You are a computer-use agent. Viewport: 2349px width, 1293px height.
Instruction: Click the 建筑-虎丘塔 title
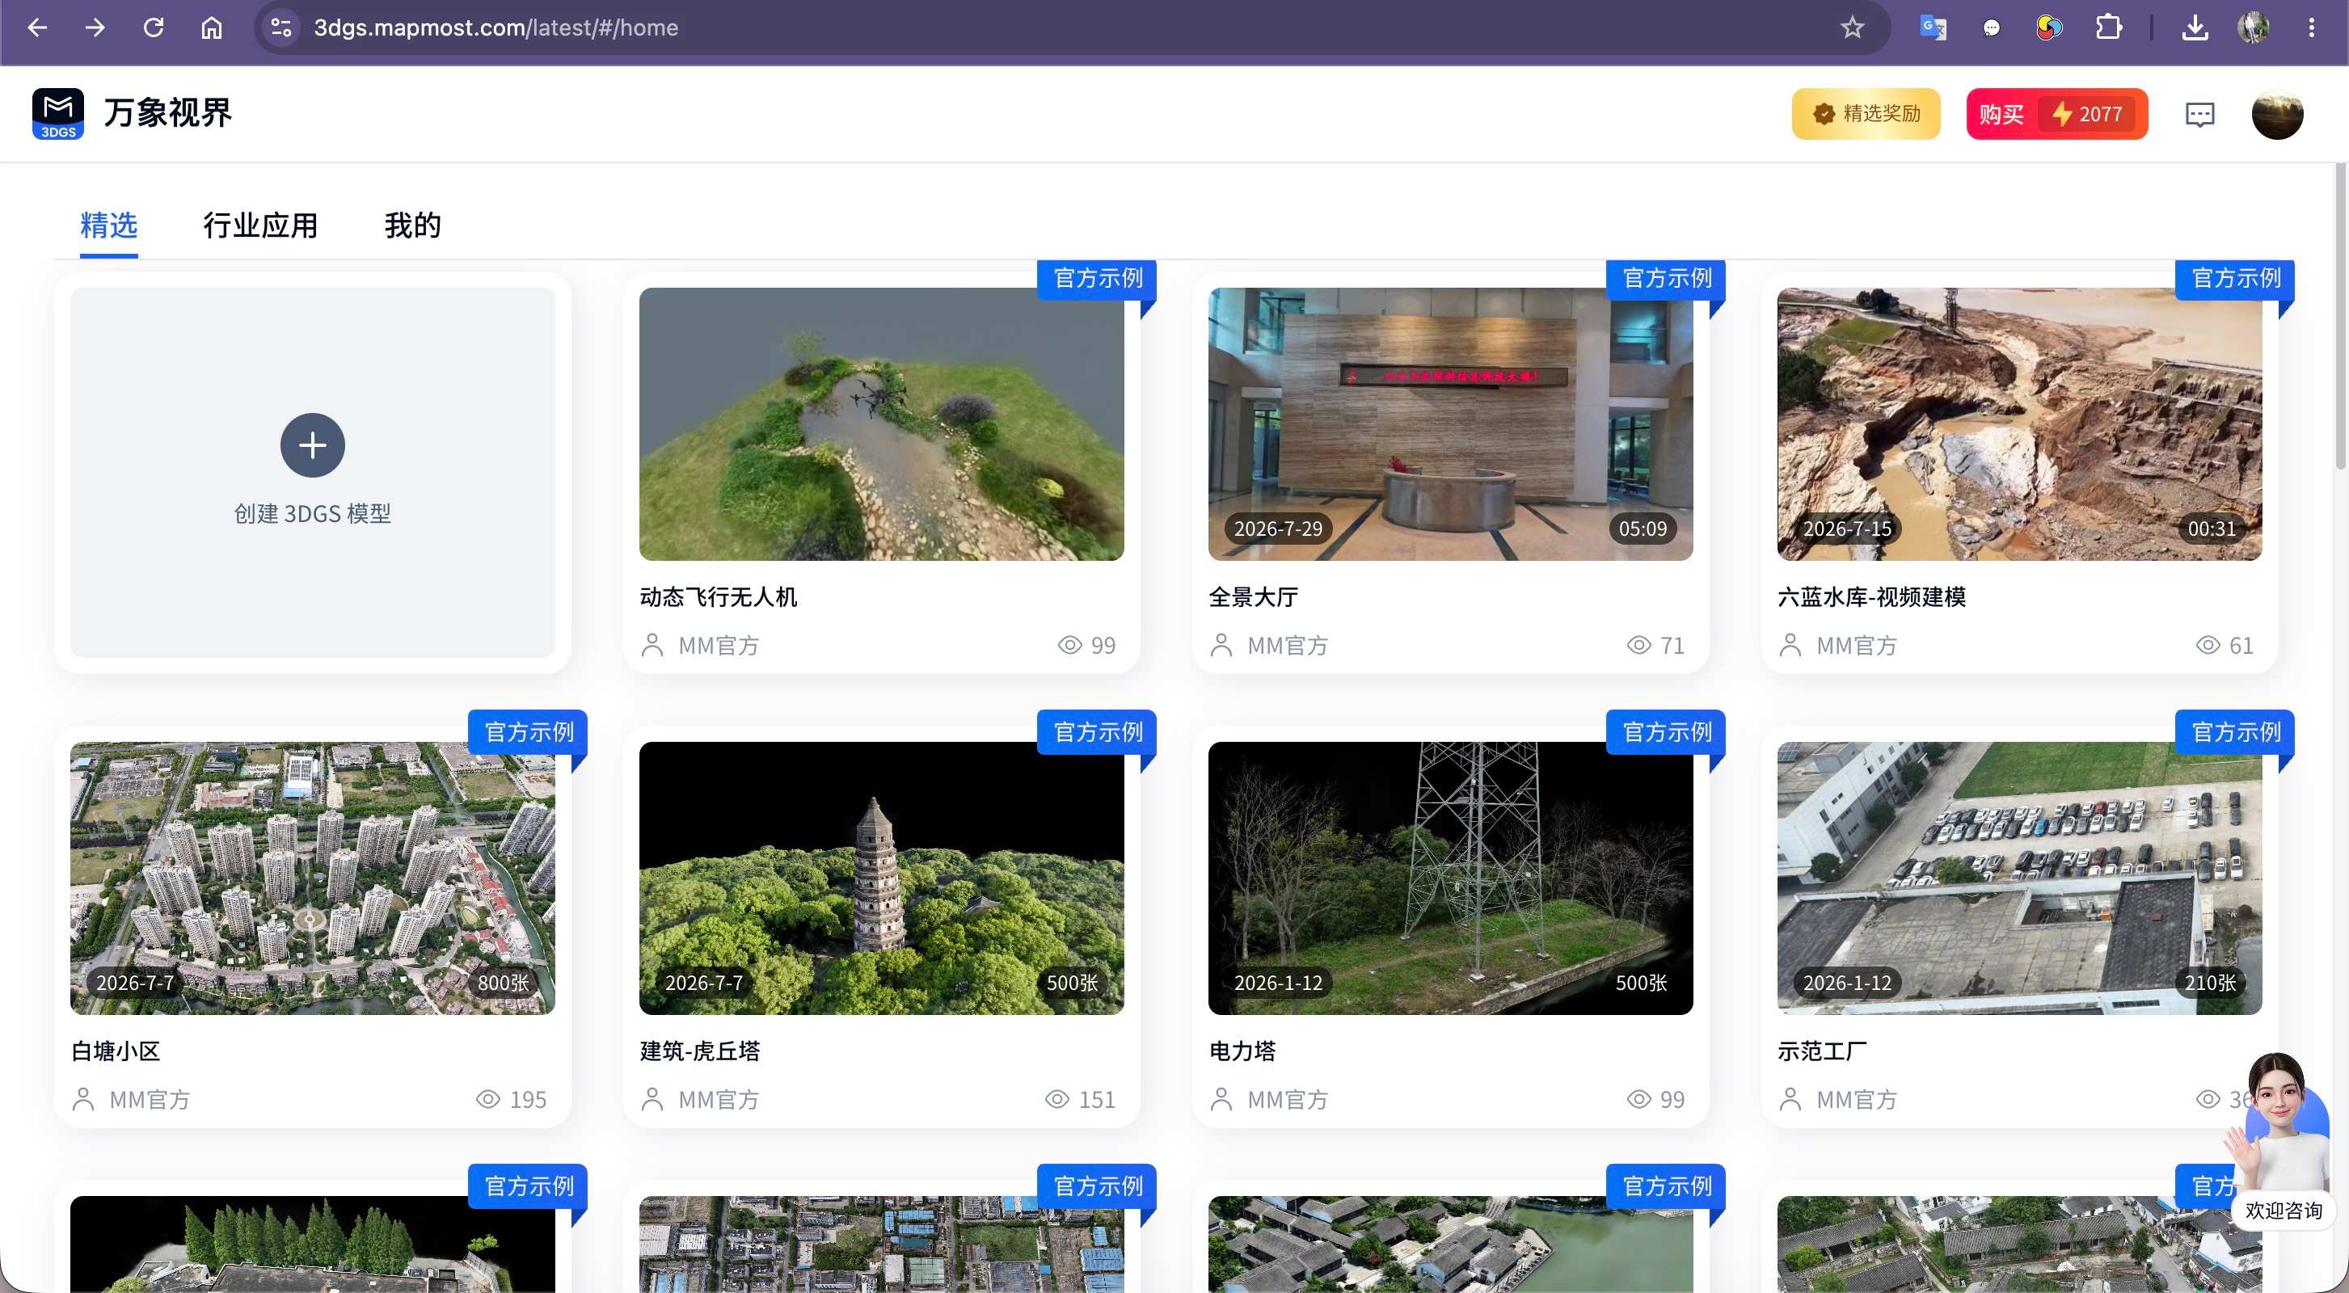point(700,1051)
